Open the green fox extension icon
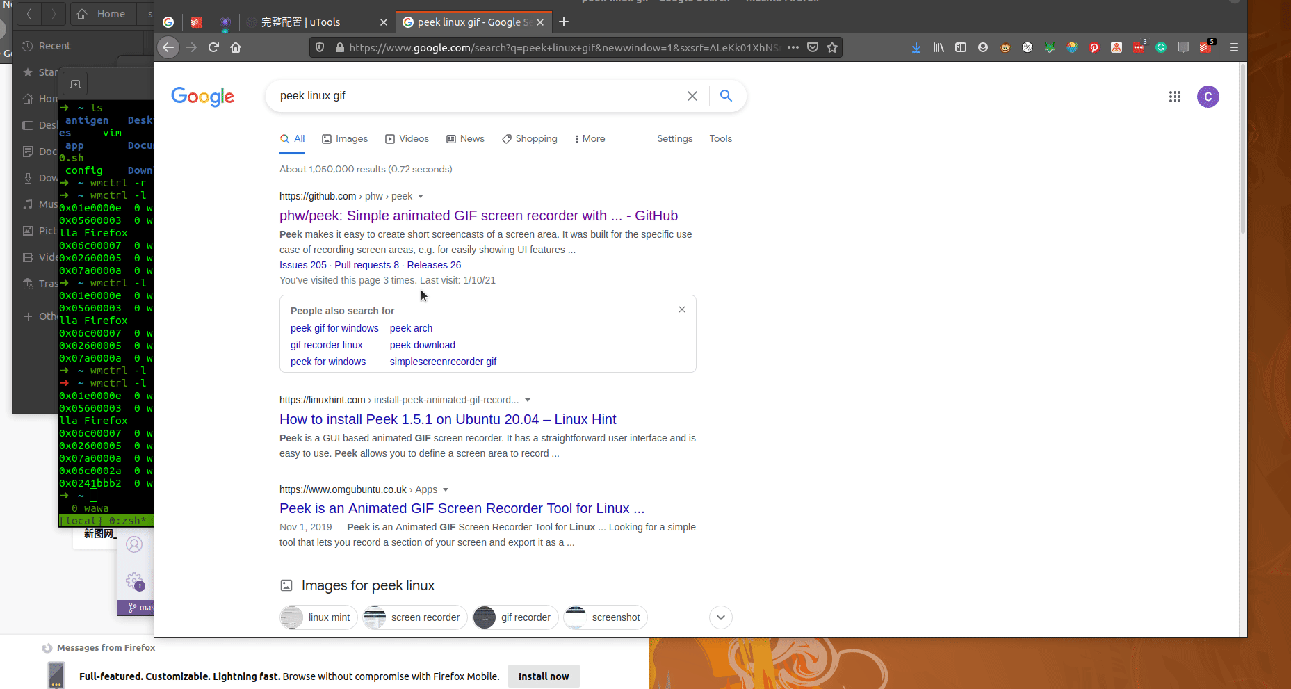Screen dimensions: 1291x689 1050,47
